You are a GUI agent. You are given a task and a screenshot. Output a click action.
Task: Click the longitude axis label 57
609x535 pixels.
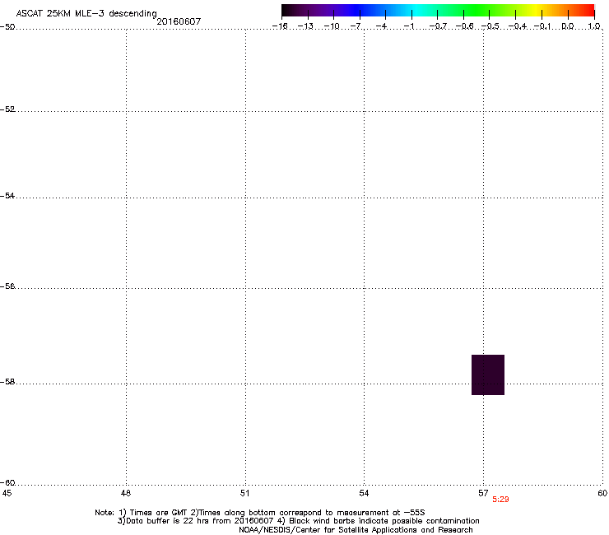483,493
